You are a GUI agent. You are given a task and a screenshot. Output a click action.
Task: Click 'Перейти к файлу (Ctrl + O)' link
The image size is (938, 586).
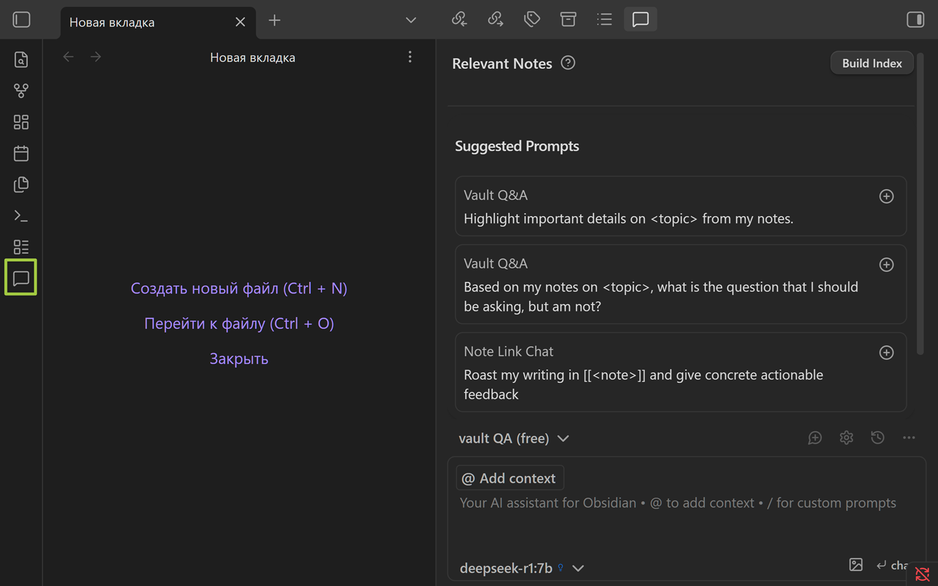(x=239, y=324)
